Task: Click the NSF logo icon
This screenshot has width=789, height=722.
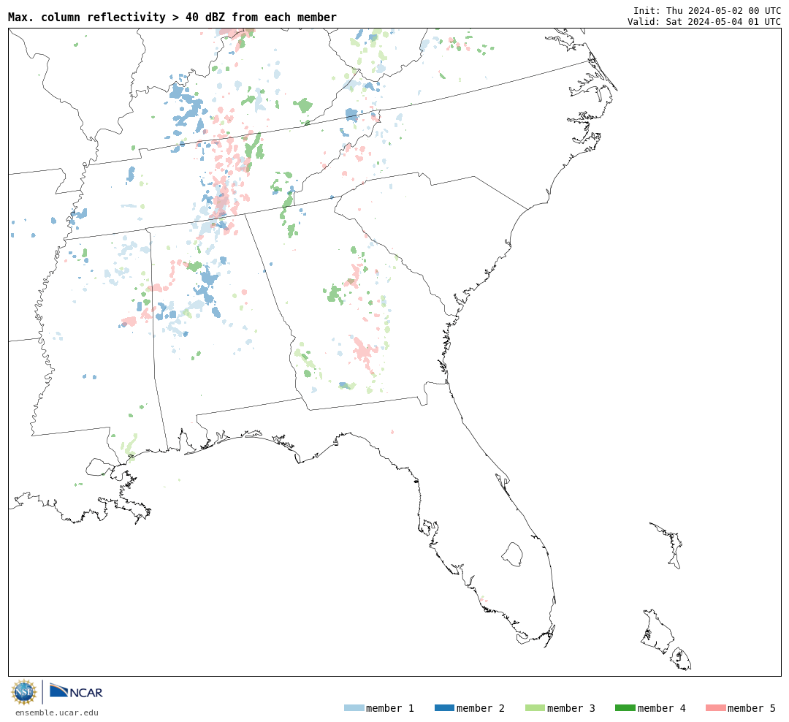Action: 24,692
